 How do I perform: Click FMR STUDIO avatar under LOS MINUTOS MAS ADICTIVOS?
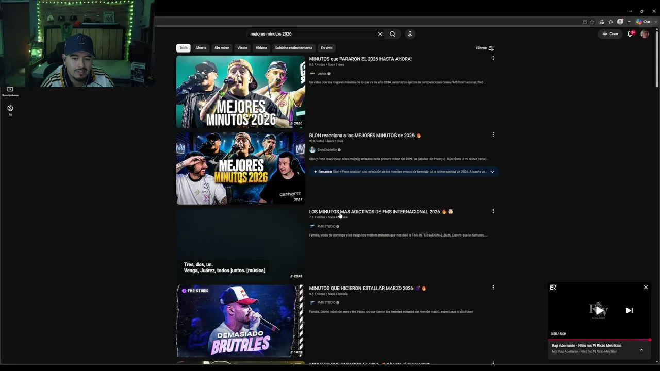312,226
